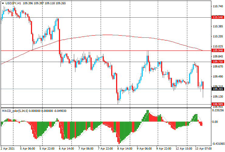The width and height of the screenshot is (225, 152).
Task: Click the -0.431065 MACD scale value
Action: click(218, 144)
